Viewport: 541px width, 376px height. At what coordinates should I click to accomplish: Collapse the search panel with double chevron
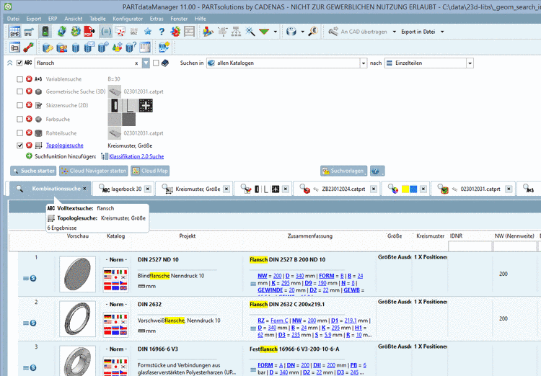[9, 63]
